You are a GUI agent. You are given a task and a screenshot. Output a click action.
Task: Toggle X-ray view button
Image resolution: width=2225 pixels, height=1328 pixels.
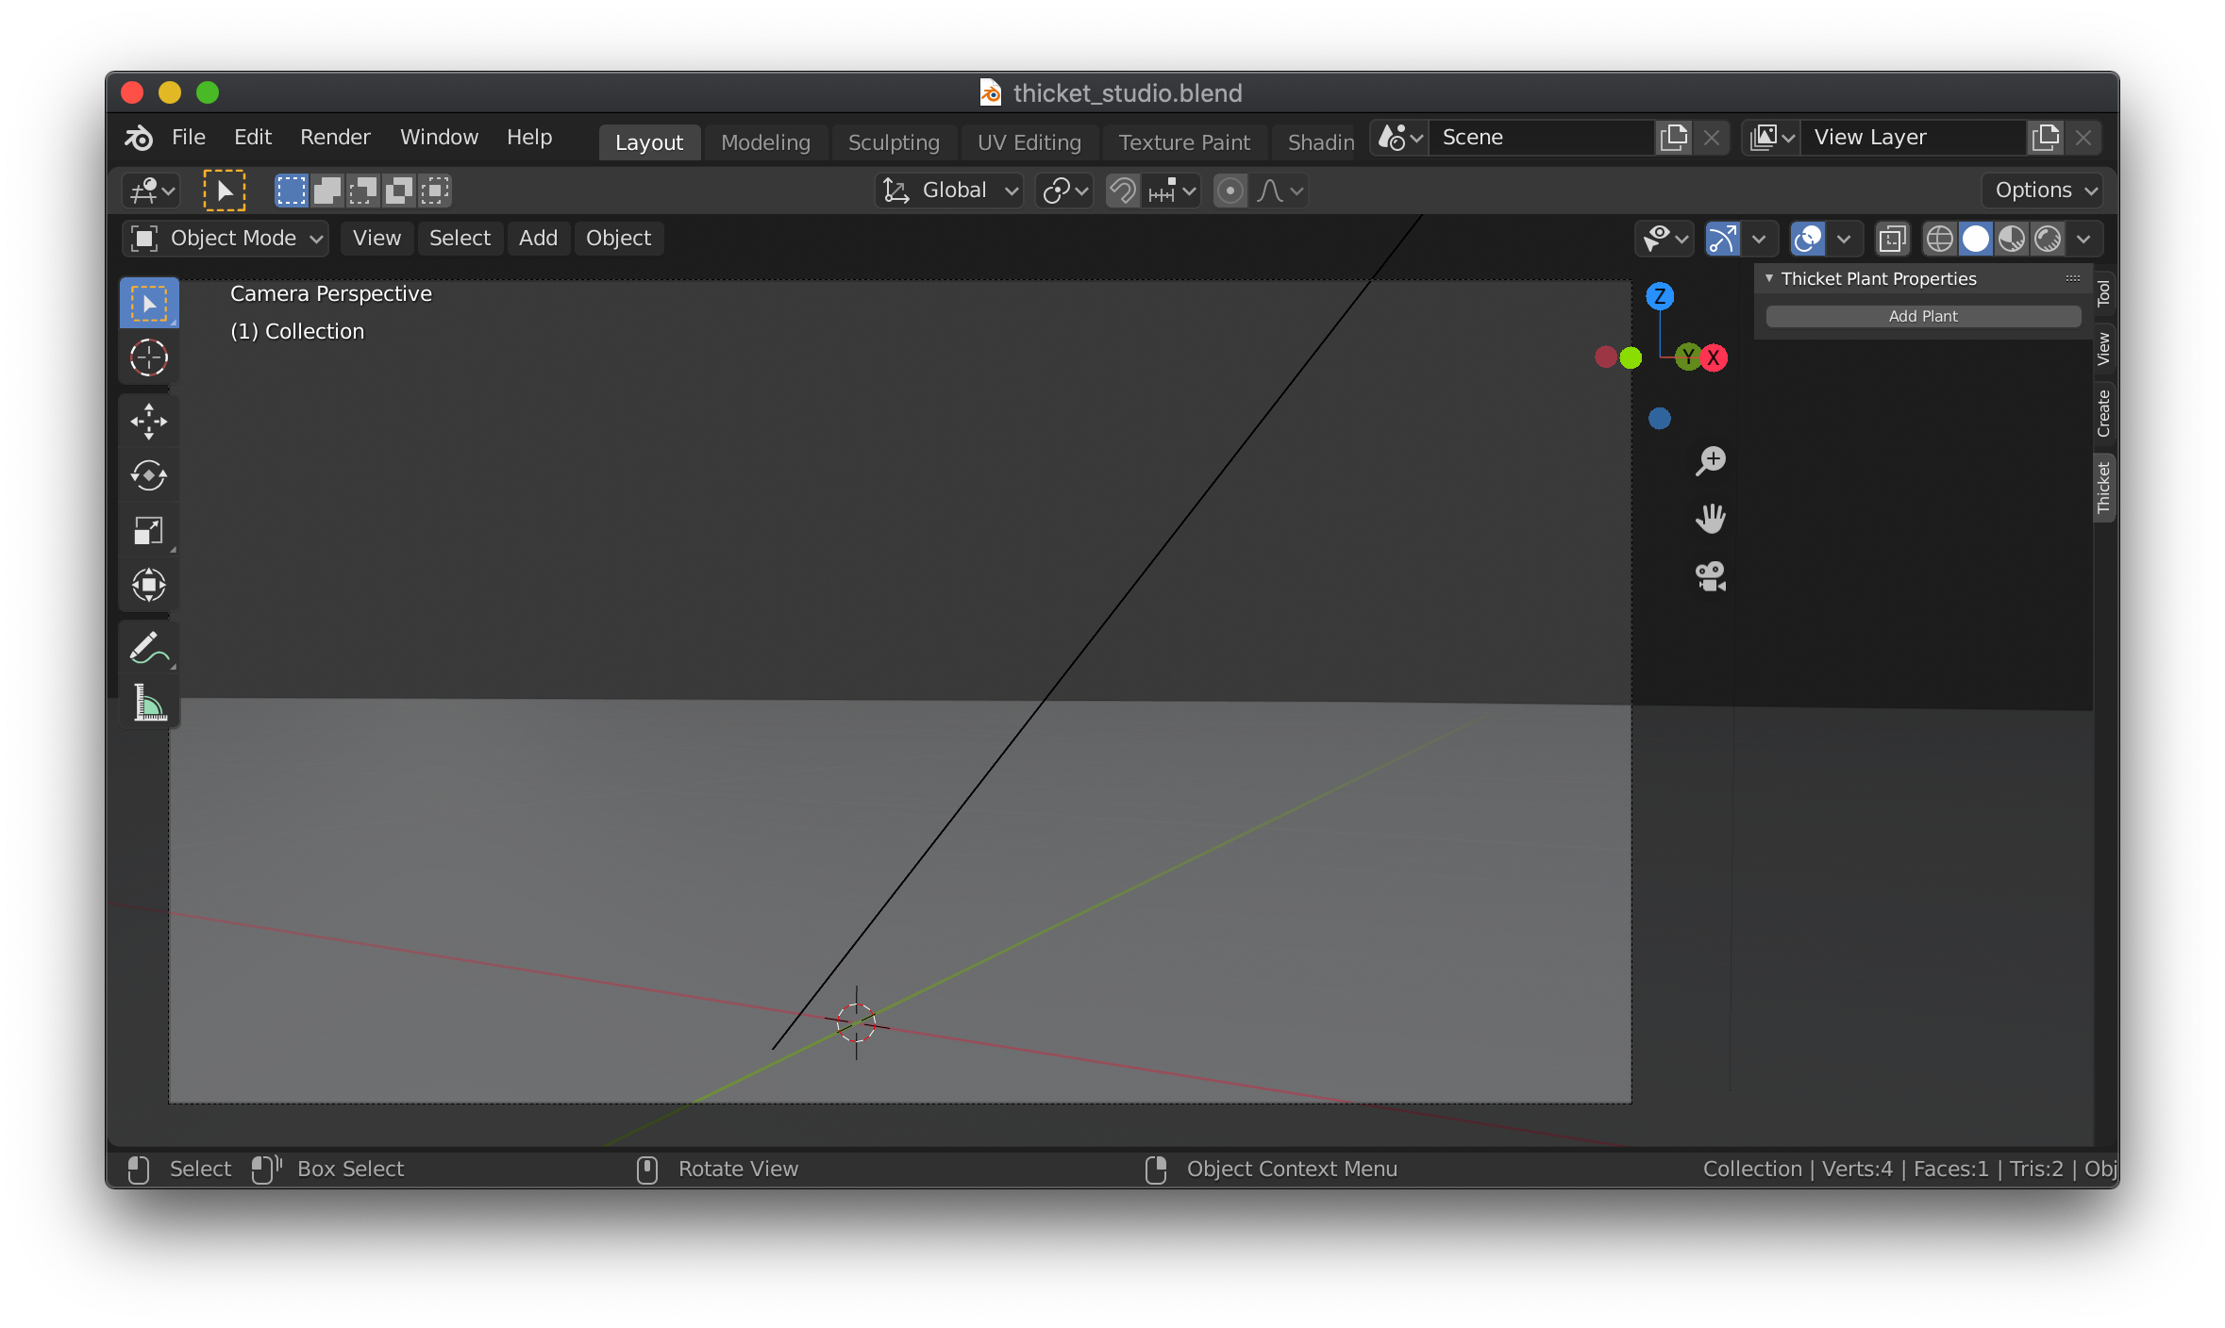(x=1892, y=239)
